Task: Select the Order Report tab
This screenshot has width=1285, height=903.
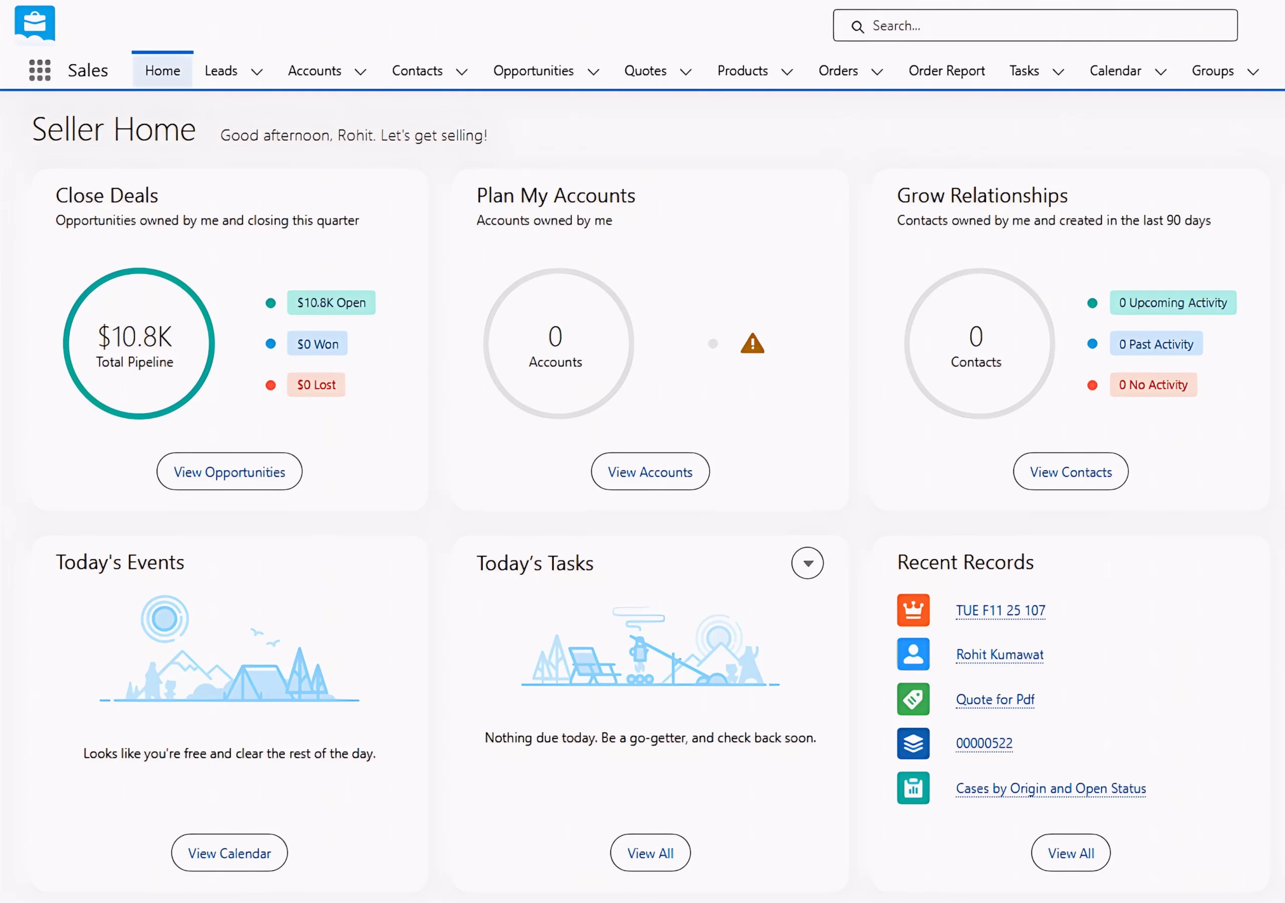Action: click(946, 71)
